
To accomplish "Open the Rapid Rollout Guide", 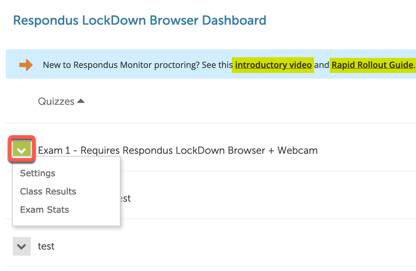I will pos(372,65).
